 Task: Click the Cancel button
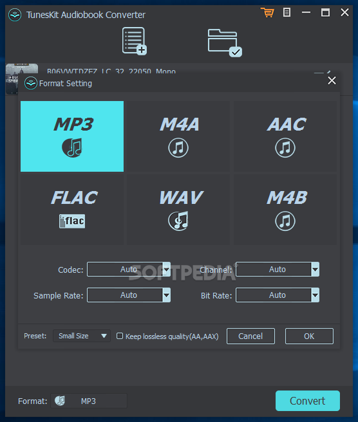250,336
